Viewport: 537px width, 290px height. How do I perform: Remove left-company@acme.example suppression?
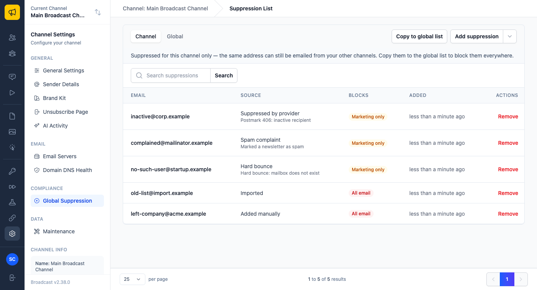point(508,214)
